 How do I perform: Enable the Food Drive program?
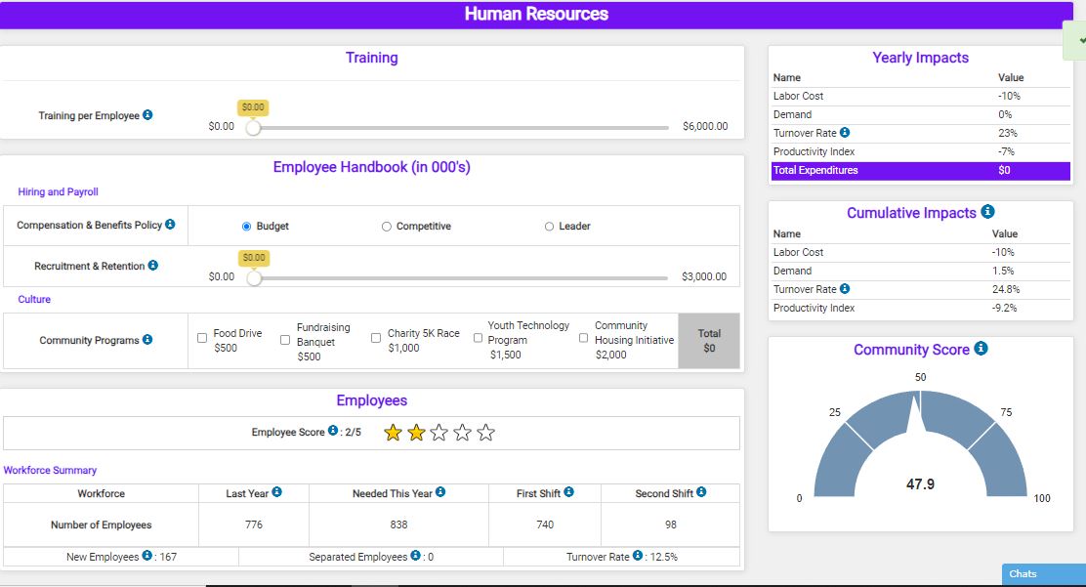click(202, 338)
